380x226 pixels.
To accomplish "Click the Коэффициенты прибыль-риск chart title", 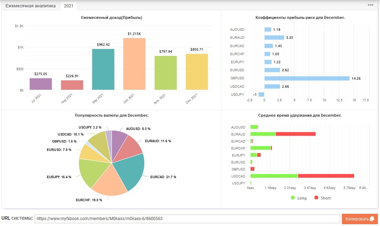I will point(300,17).
